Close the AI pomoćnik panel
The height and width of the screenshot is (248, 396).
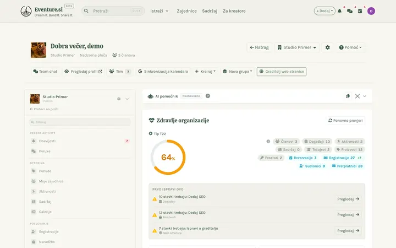click(358, 96)
